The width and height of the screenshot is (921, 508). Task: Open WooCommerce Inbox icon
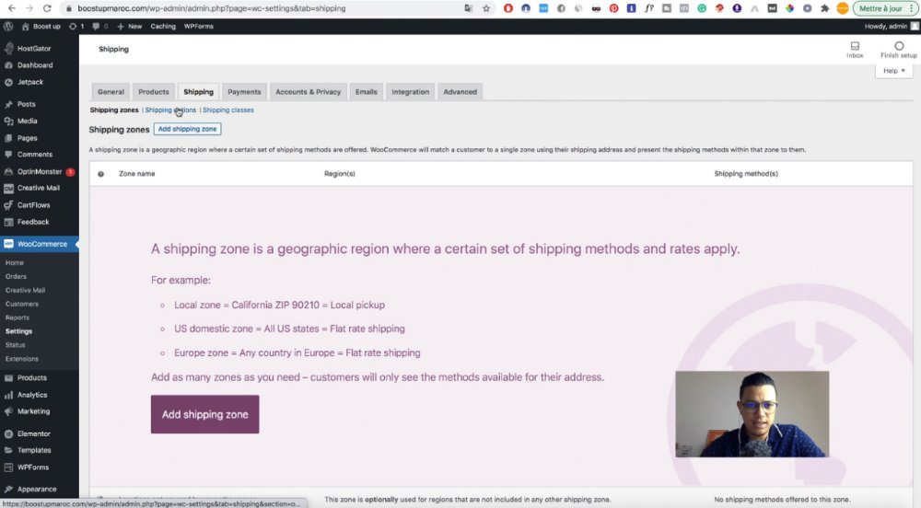click(855, 46)
